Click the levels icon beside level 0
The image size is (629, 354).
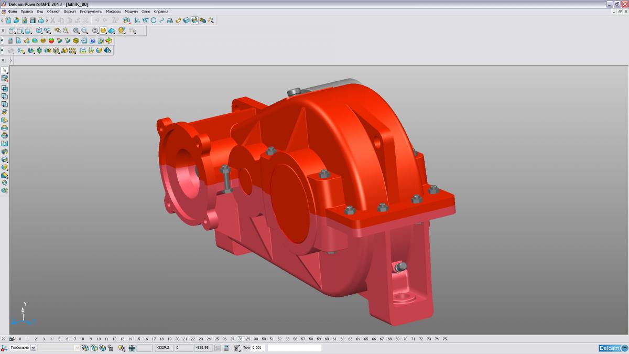13,339
